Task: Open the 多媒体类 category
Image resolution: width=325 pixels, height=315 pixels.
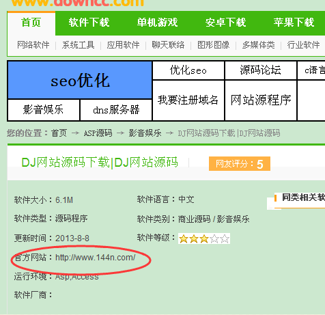Action: point(258,45)
